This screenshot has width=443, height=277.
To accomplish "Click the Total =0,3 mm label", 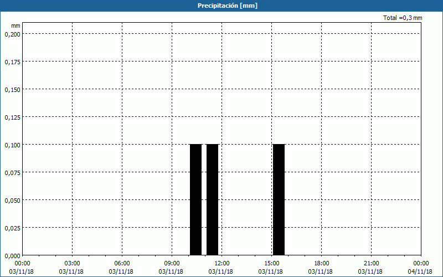I will coord(403,18).
